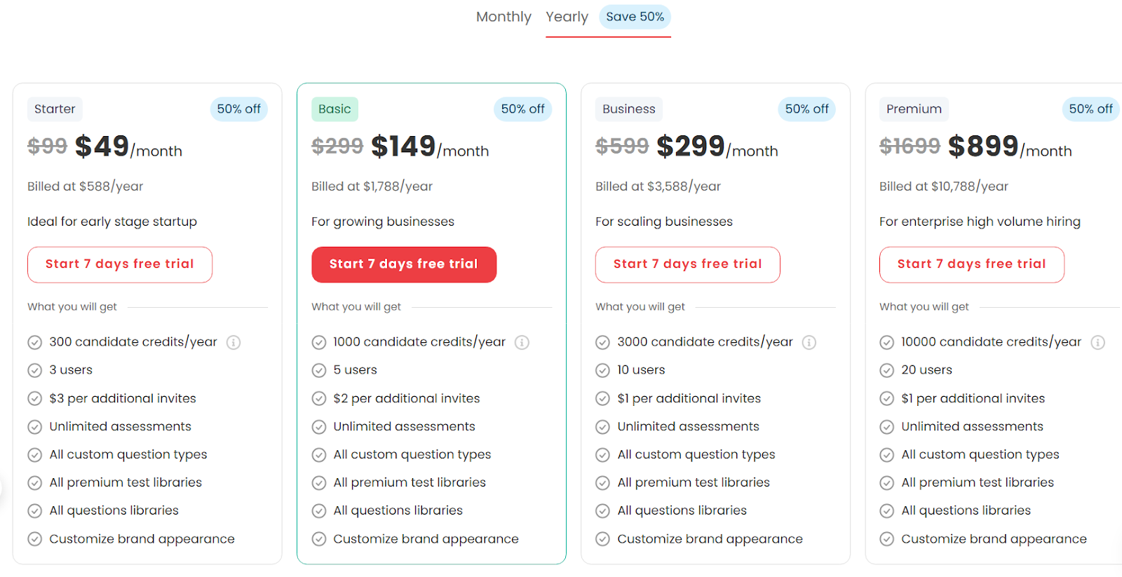The image size is (1122, 577).
Task: Start the Basic plan free trial
Action: (404, 264)
